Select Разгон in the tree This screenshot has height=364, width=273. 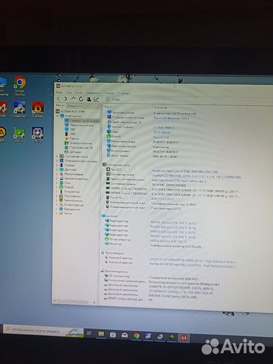click(x=71, y=138)
